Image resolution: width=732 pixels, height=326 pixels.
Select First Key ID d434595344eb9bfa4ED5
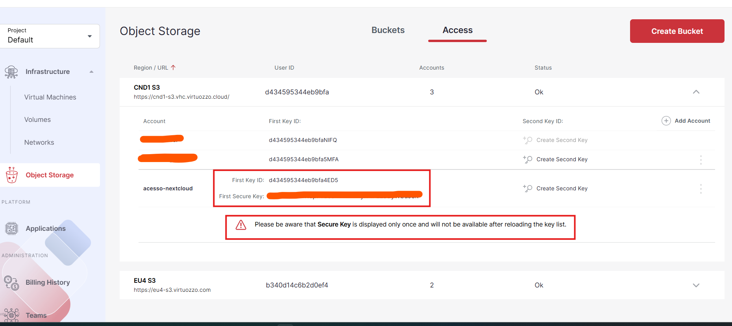point(303,180)
